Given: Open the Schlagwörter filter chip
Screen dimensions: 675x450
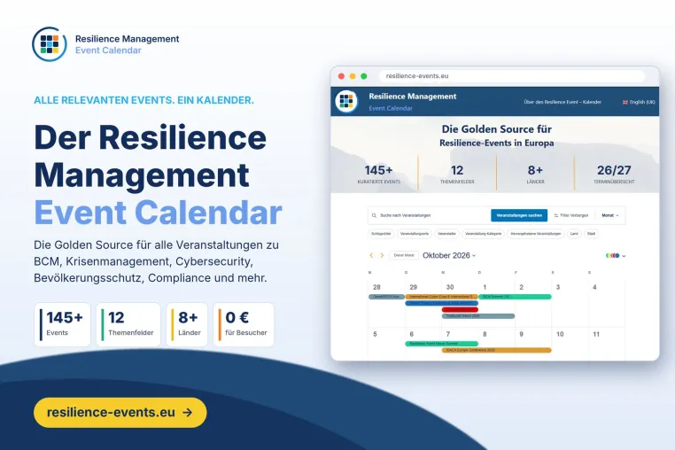Looking at the screenshot, I should [x=381, y=234].
